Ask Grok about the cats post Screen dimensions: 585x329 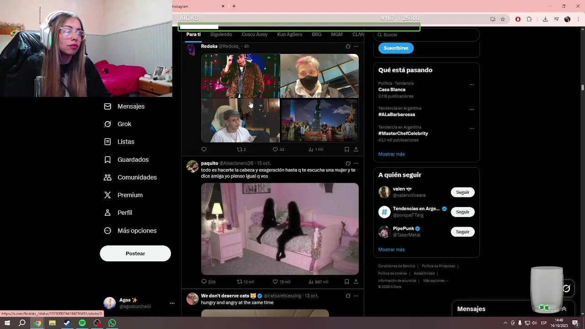point(348,296)
